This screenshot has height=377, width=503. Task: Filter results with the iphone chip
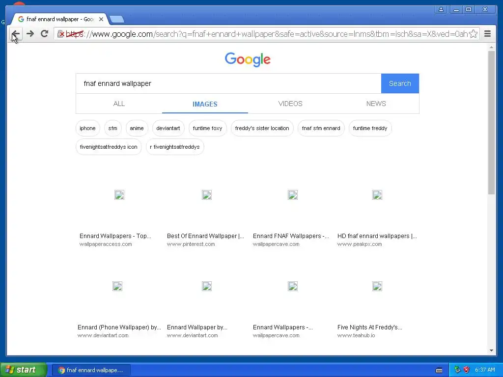pyautogui.click(x=87, y=128)
